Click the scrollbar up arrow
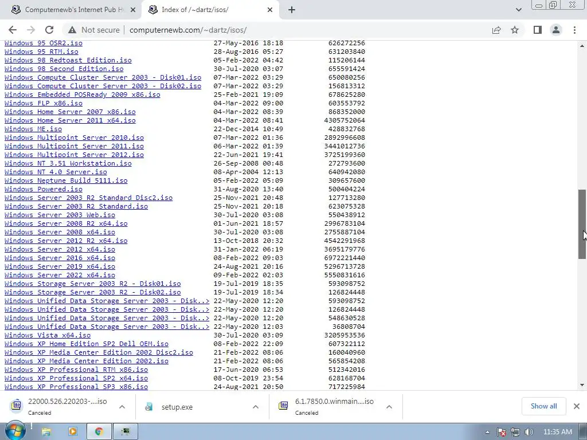The height and width of the screenshot is (440, 587). coord(582,46)
